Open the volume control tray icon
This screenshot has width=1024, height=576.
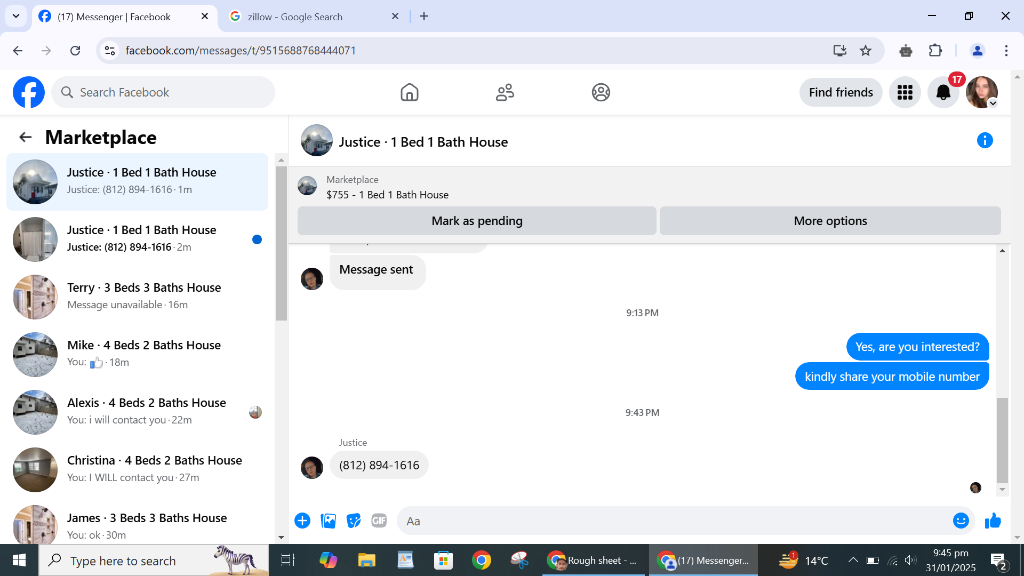pos(910,560)
